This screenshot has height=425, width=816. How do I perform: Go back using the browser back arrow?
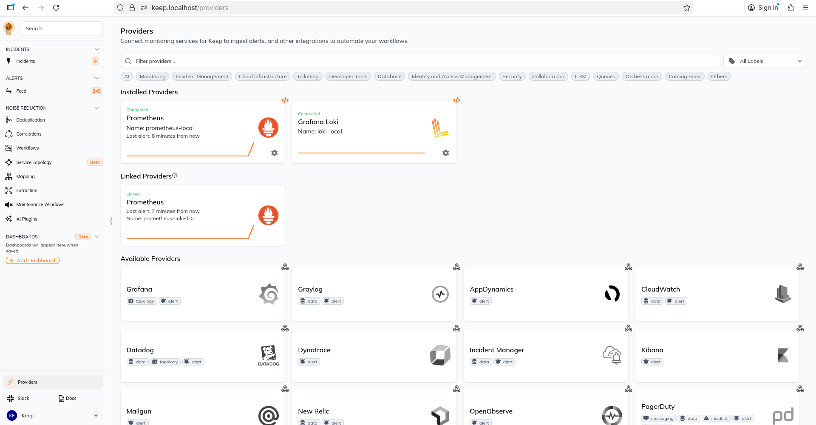[x=25, y=8]
